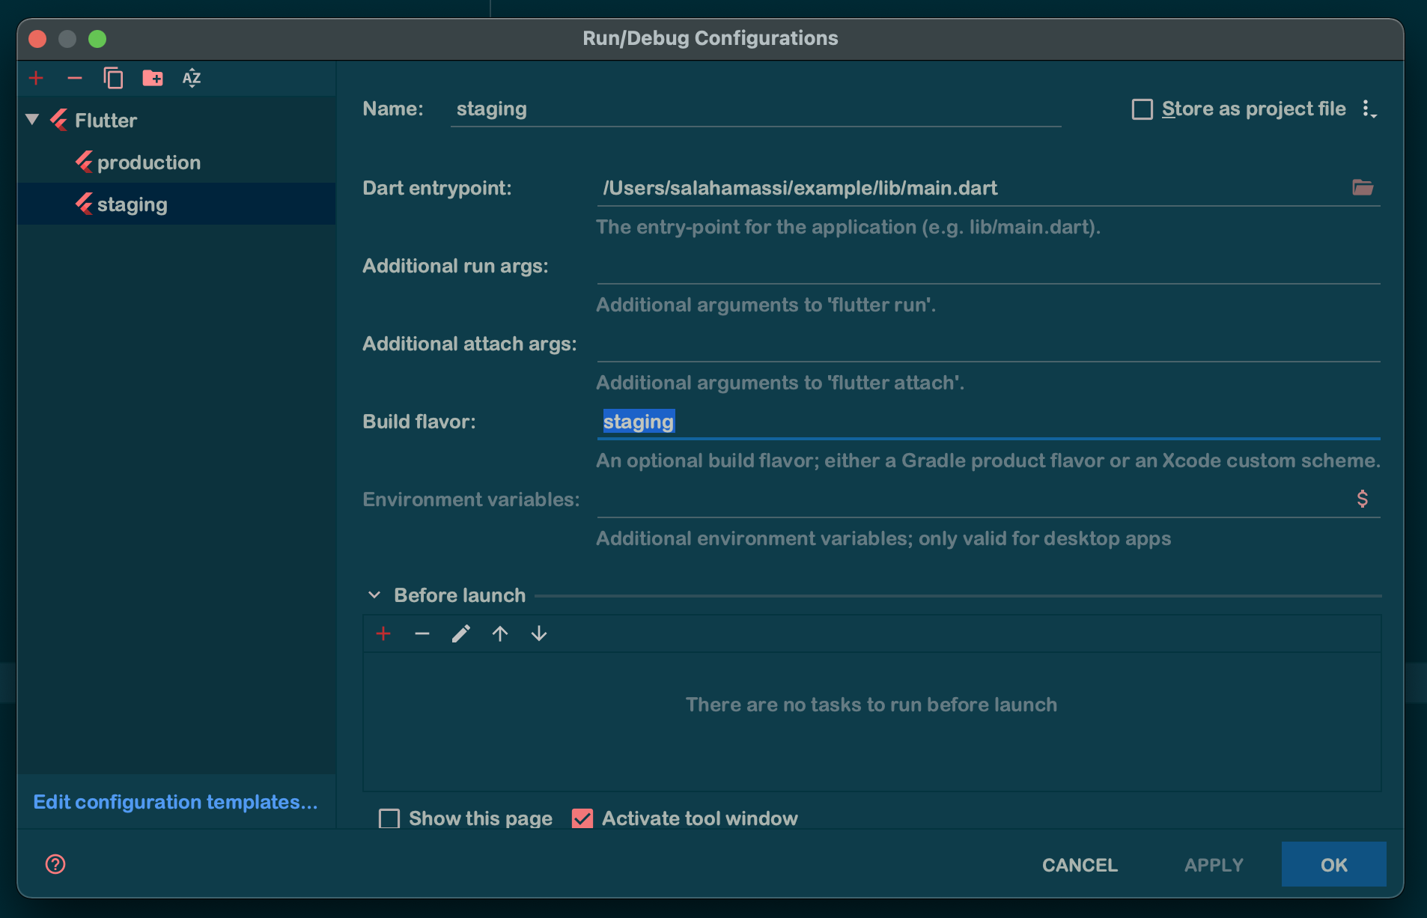The image size is (1427, 918).
Task: Add a before launch task
Action: [383, 634]
